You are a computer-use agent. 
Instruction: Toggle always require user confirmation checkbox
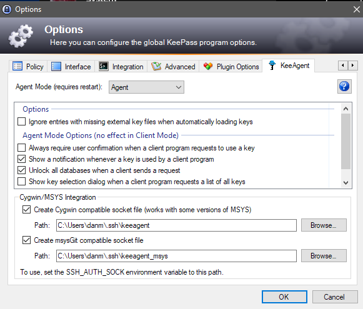click(21, 147)
